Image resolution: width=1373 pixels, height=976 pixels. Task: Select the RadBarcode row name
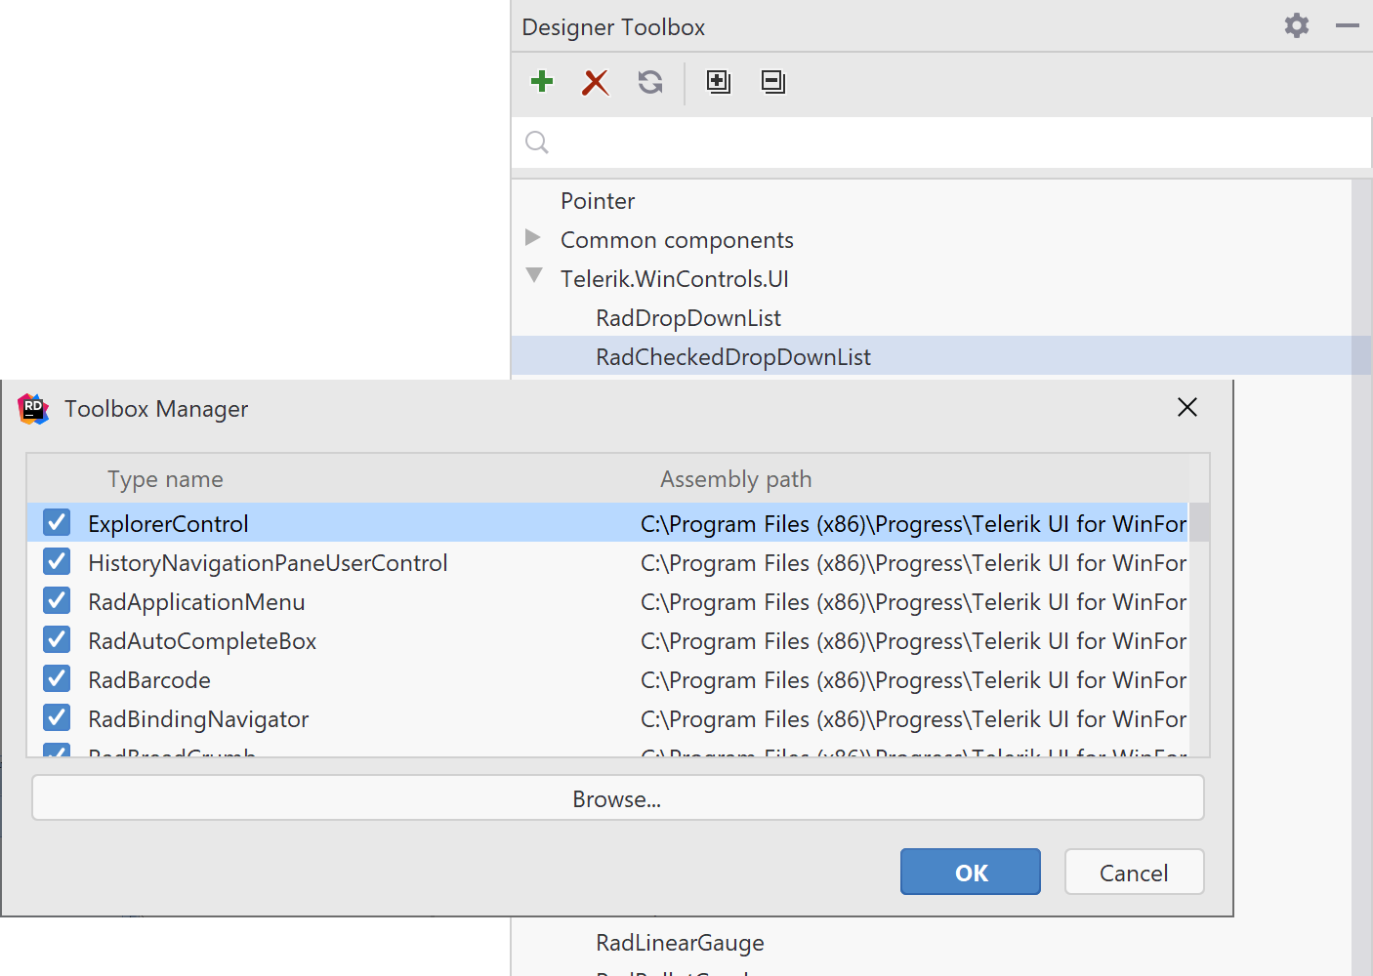tap(149, 680)
